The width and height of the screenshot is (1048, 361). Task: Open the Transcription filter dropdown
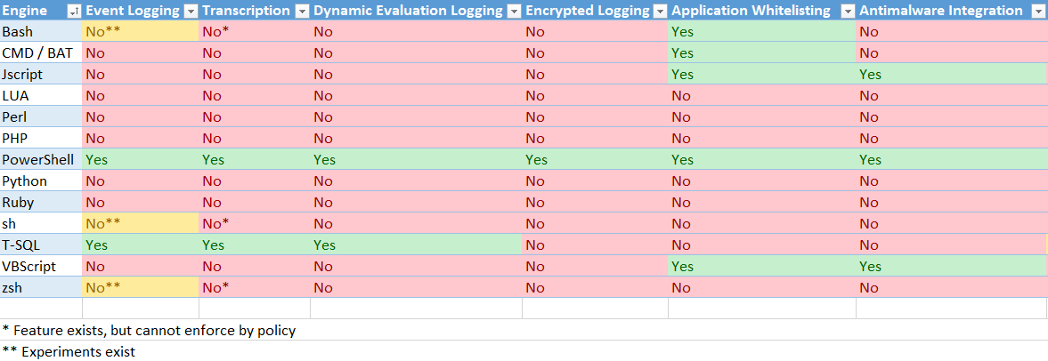pos(302,11)
